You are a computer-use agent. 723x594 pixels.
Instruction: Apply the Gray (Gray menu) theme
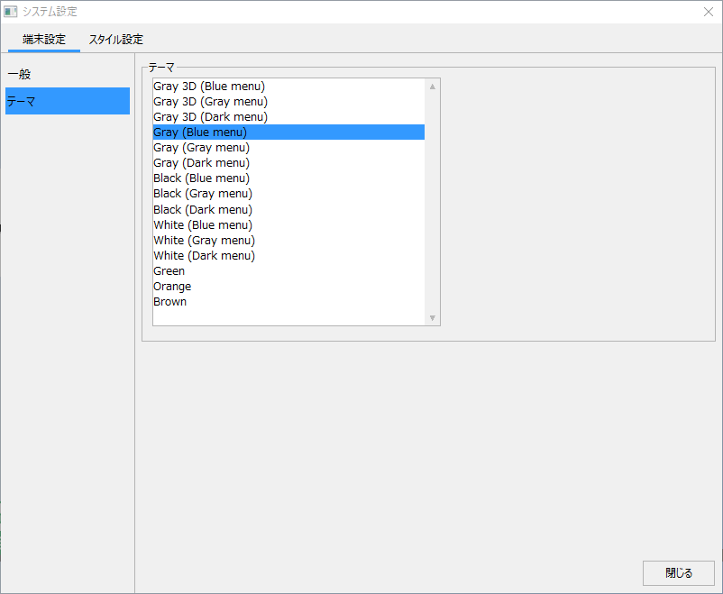[201, 148]
